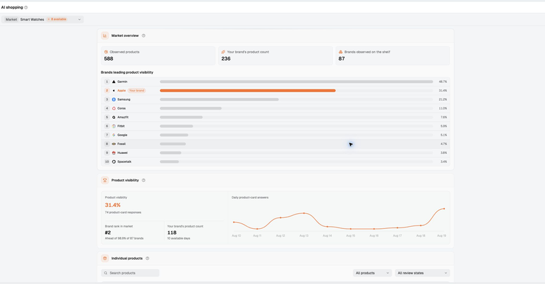Click the AI shopping help icon
Screen dimensions: 545x284
[26, 7]
